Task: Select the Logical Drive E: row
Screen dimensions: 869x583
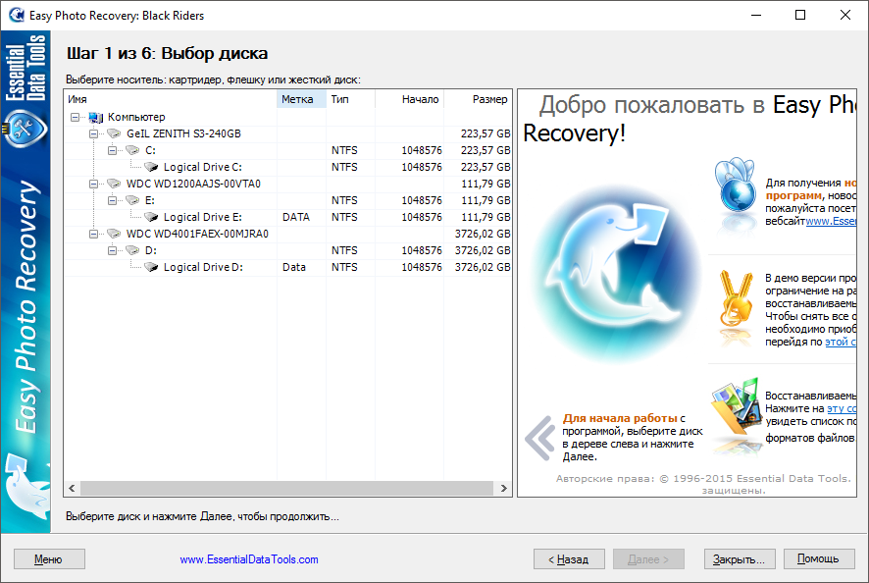Action: click(287, 217)
